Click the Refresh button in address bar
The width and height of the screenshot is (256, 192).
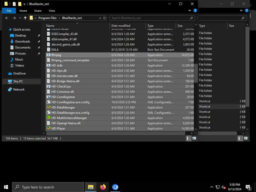(x=104, y=18)
